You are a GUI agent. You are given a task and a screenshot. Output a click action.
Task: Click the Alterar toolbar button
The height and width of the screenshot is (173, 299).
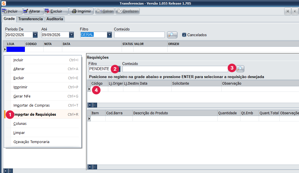click(34, 11)
